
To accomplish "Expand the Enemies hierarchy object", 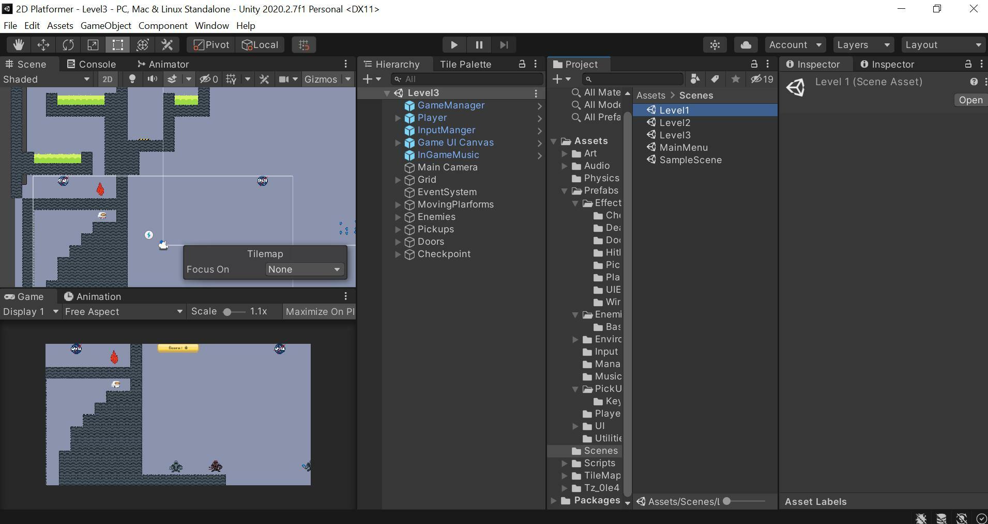I will click(x=398, y=217).
